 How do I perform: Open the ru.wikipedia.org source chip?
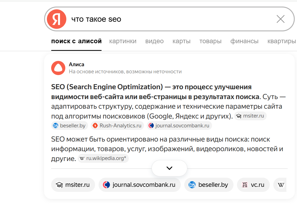point(103,158)
